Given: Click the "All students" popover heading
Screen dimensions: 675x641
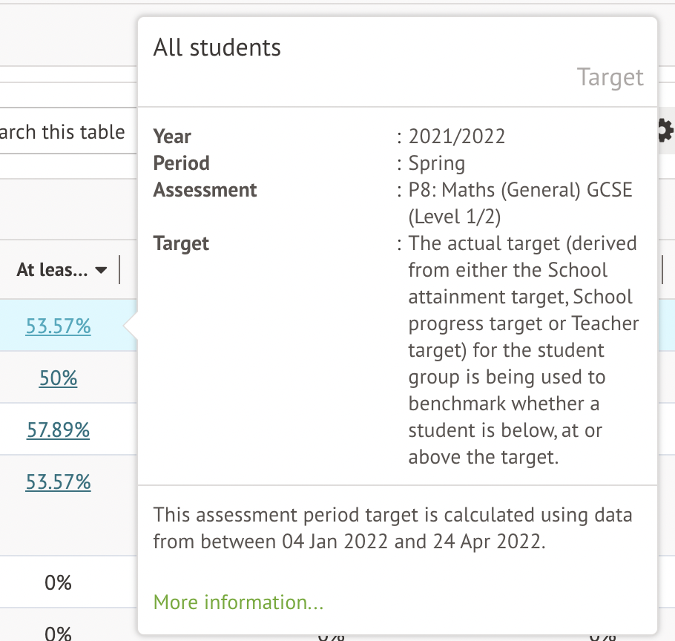Looking at the screenshot, I should (217, 48).
